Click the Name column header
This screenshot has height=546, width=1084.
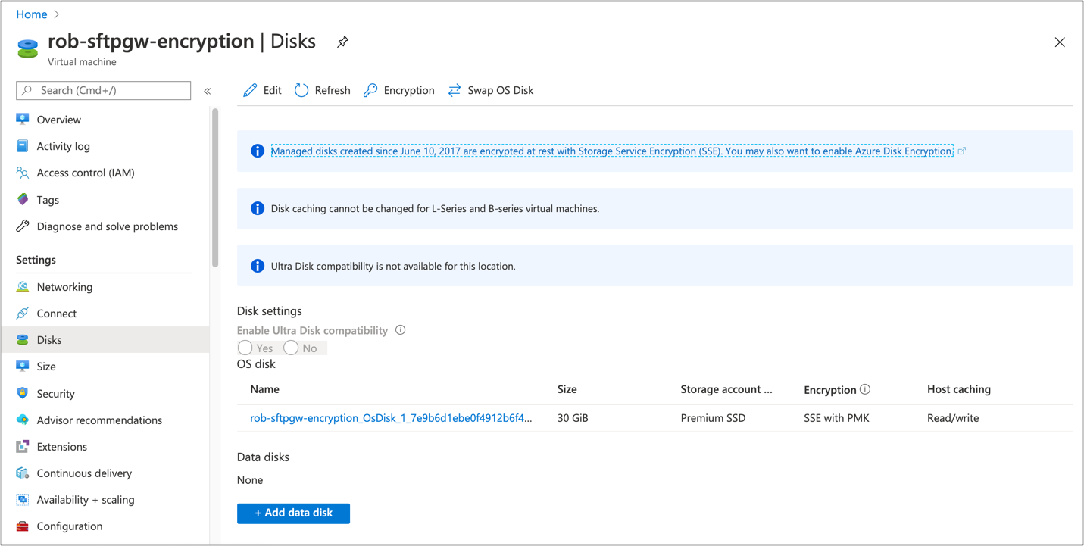point(264,389)
